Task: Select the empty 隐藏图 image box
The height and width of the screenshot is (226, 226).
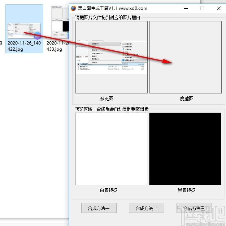Action: pyautogui.click(x=186, y=57)
